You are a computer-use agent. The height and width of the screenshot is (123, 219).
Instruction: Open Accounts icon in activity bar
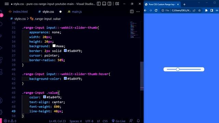point(1,100)
